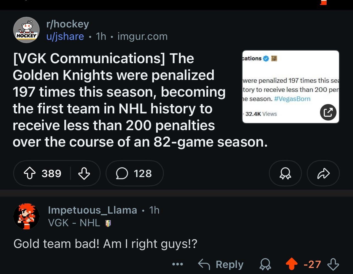Open the r/hockey subreddit

[67, 24]
